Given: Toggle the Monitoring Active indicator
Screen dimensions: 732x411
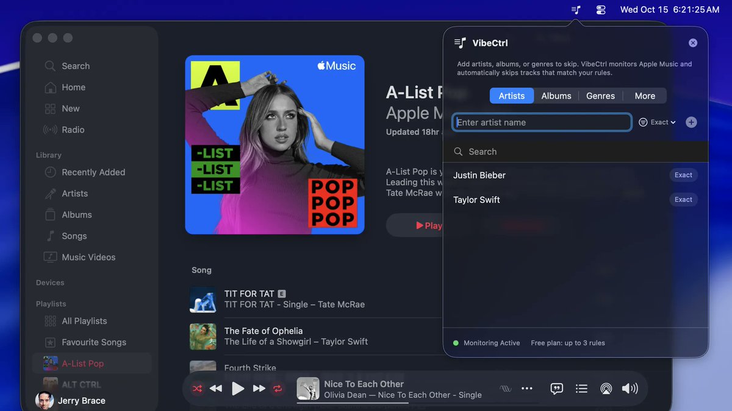Looking at the screenshot, I should click(x=486, y=343).
